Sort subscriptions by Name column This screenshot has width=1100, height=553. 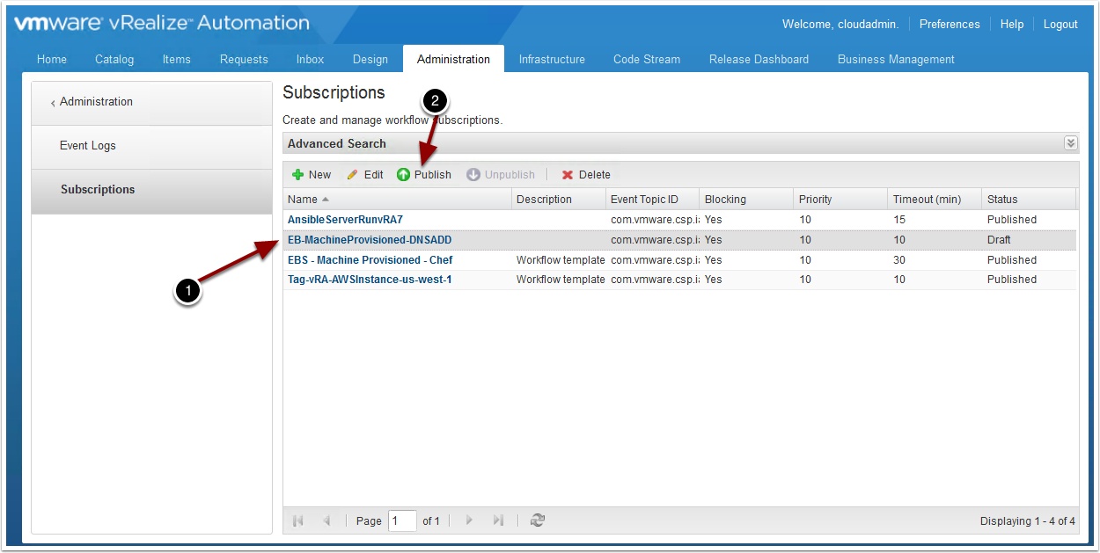tap(397, 200)
